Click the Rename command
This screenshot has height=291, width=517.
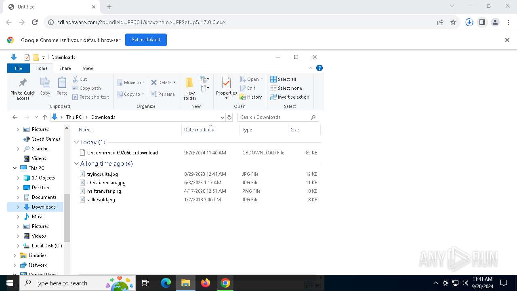pyautogui.click(x=163, y=94)
